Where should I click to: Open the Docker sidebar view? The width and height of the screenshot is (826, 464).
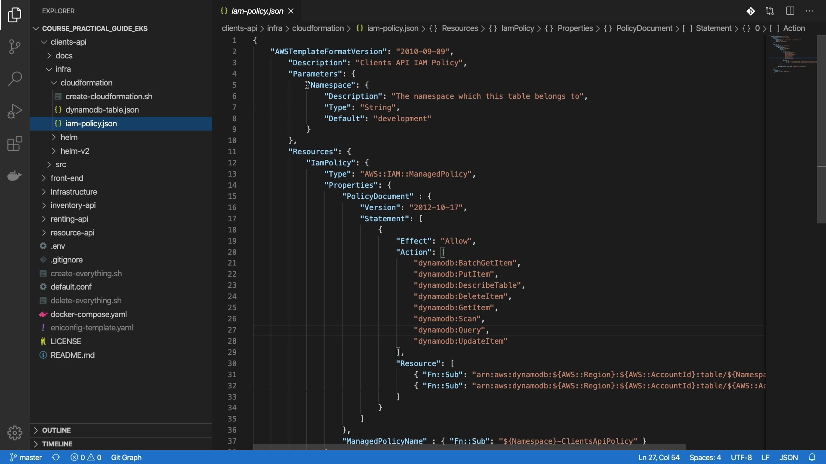pyautogui.click(x=15, y=176)
